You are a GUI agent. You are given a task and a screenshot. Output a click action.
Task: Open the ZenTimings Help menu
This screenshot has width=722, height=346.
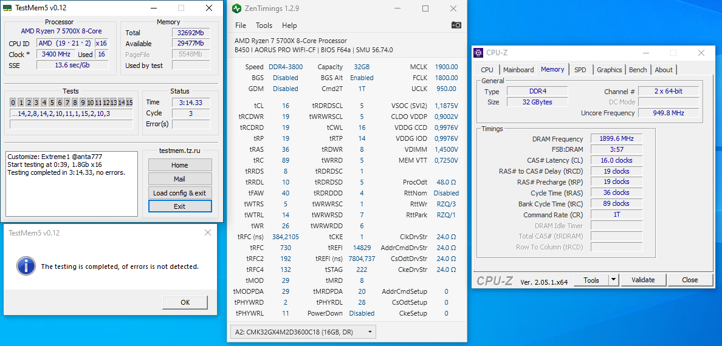point(289,25)
